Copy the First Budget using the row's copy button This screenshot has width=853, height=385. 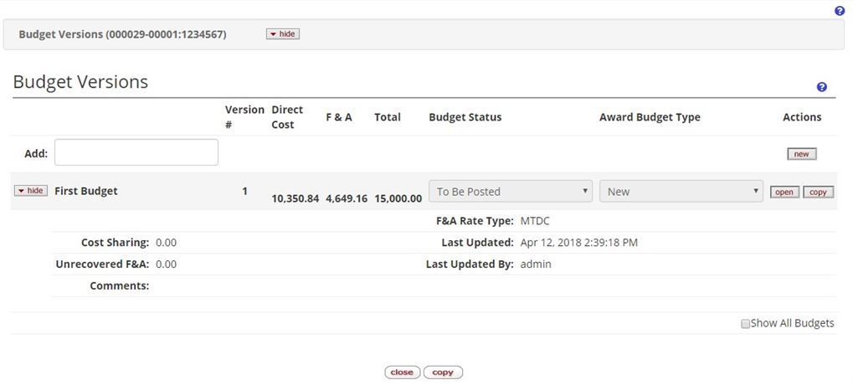[818, 192]
